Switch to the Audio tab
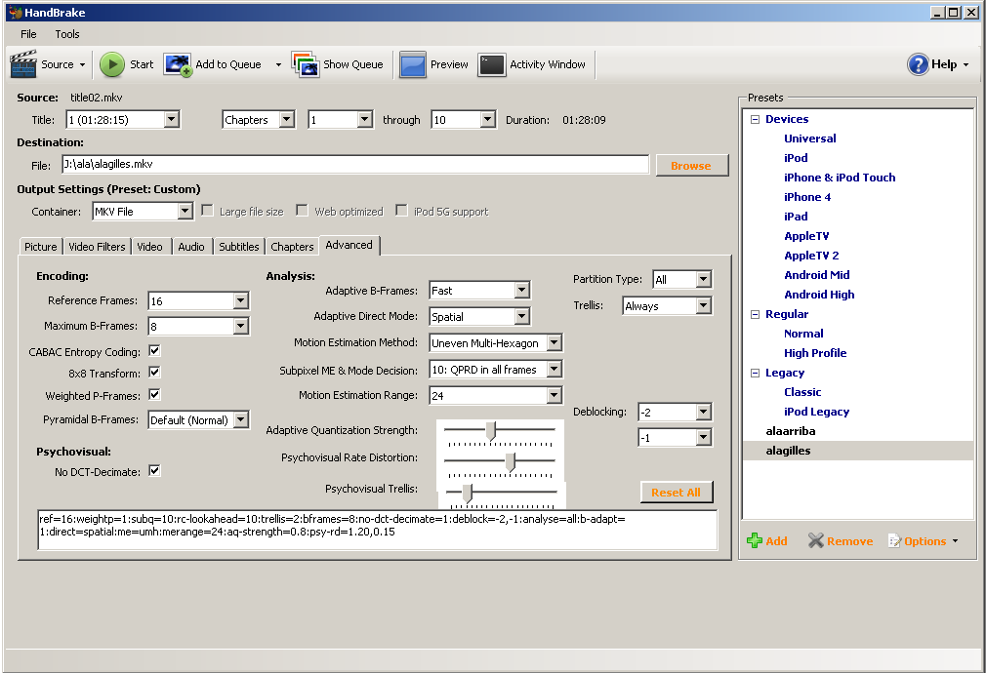986x673 pixels. (191, 247)
